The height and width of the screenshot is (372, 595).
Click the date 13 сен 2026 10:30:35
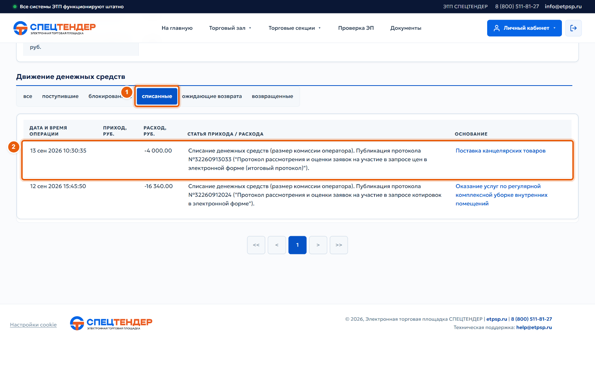(x=58, y=151)
